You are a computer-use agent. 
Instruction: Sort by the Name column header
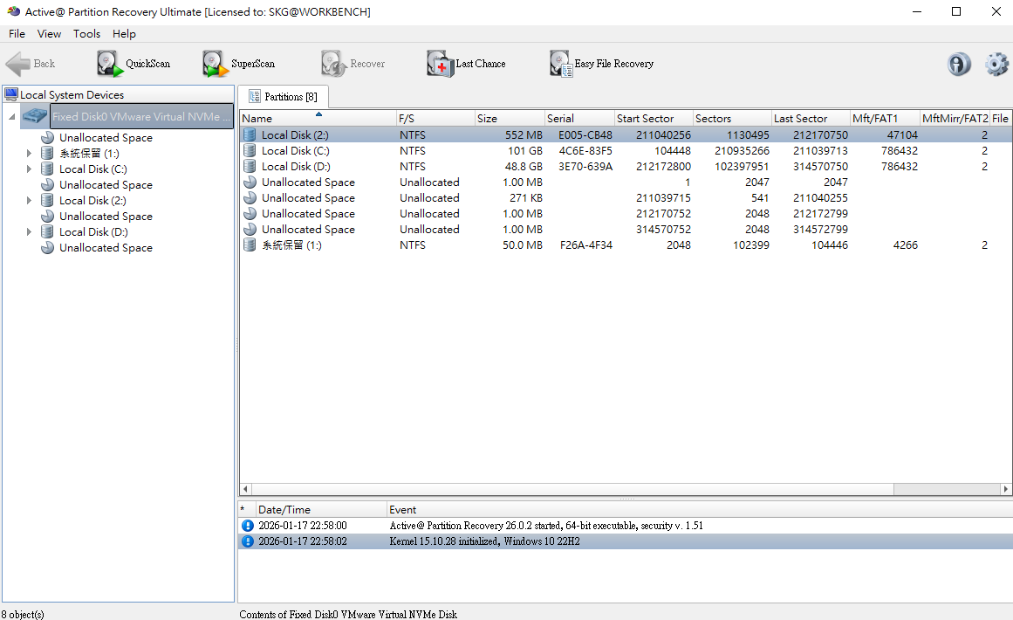318,118
